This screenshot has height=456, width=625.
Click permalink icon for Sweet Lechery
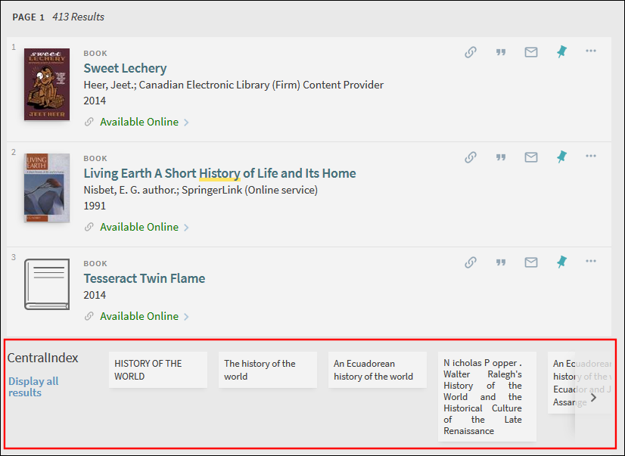click(471, 52)
